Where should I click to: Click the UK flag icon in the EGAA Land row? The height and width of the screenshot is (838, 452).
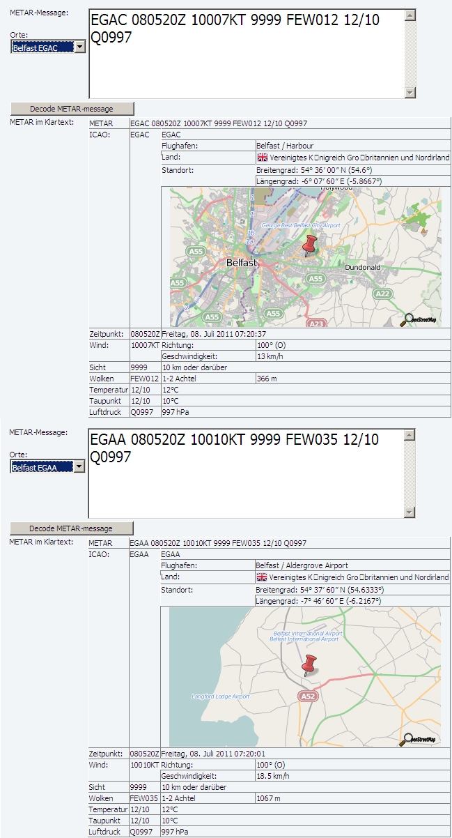pyautogui.click(x=262, y=577)
